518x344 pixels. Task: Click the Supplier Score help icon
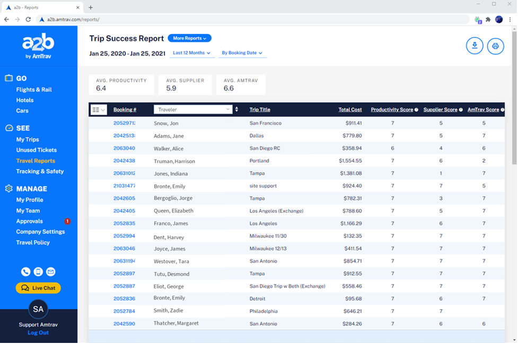(x=461, y=110)
